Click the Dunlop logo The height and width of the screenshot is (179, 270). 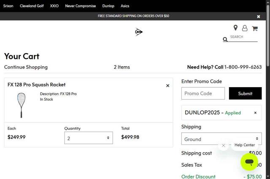click(x=139, y=32)
